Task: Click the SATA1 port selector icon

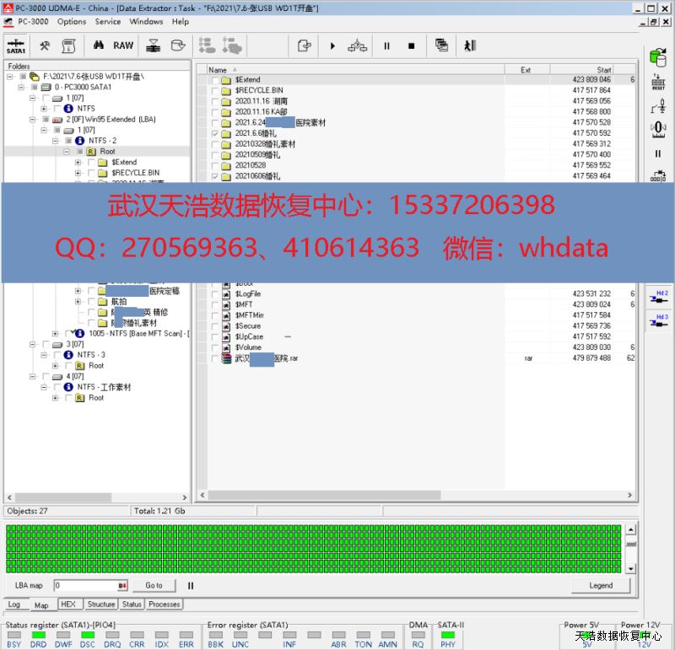Action: click(x=16, y=46)
